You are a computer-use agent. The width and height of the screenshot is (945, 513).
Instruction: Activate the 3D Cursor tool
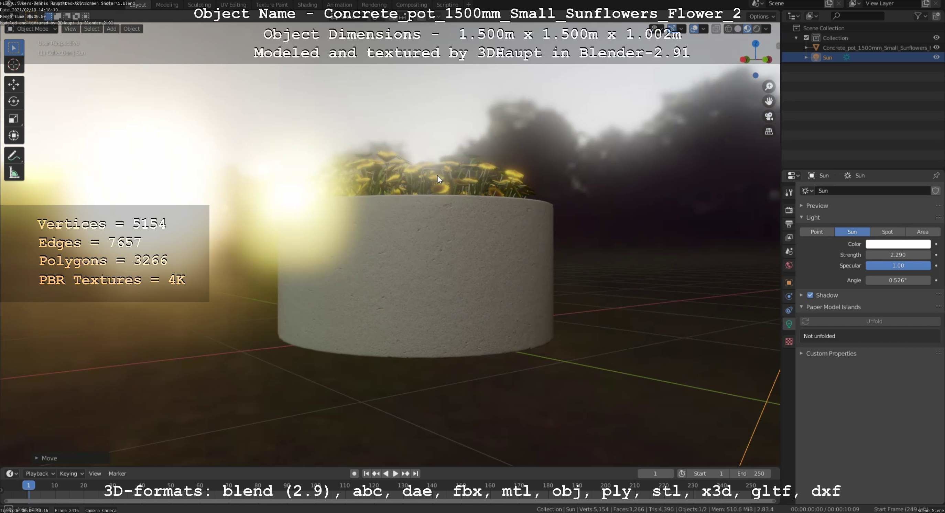click(x=14, y=65)
